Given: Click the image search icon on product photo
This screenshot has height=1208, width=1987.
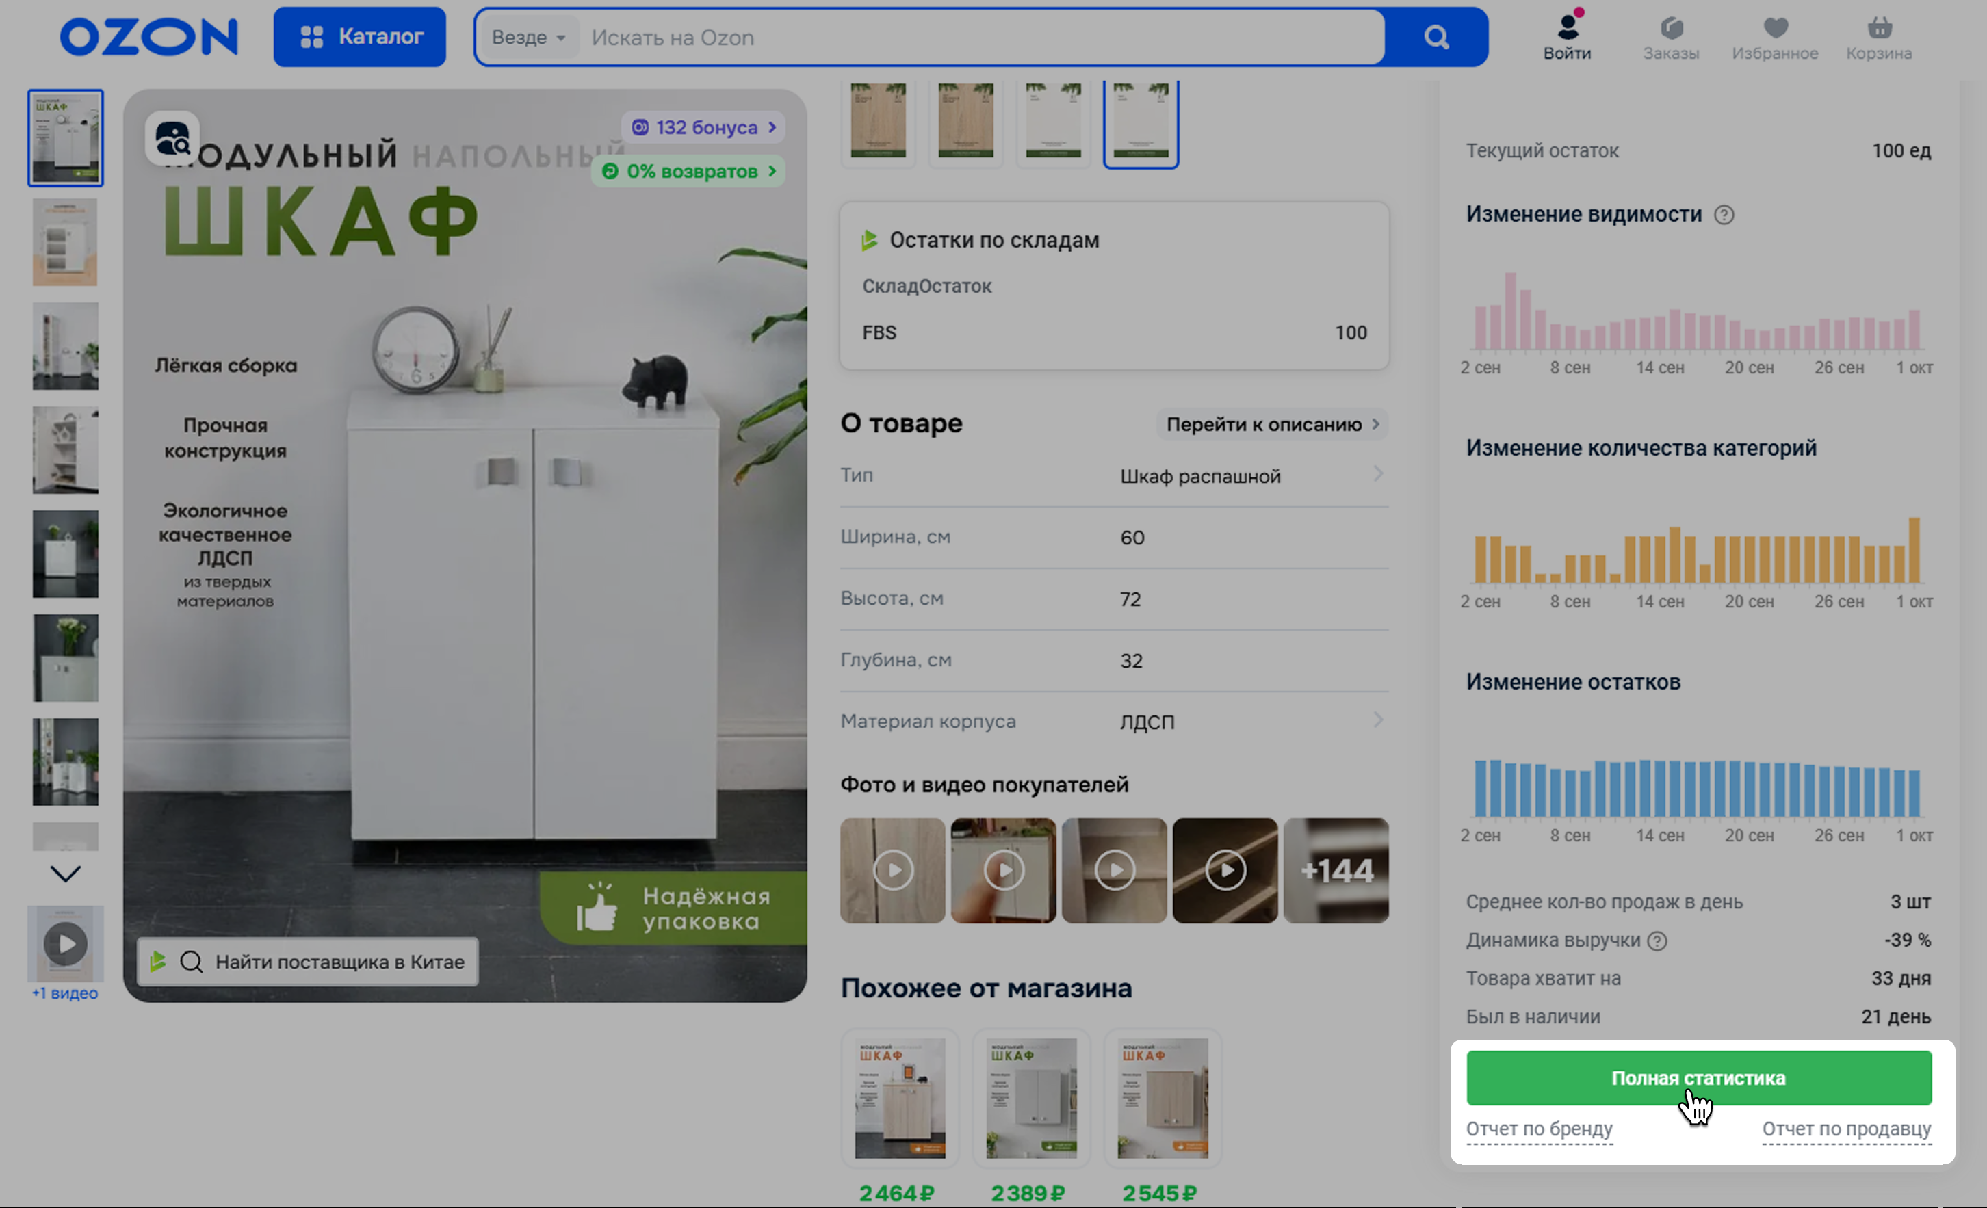Looking at the screenshot, I should (172, 139).
